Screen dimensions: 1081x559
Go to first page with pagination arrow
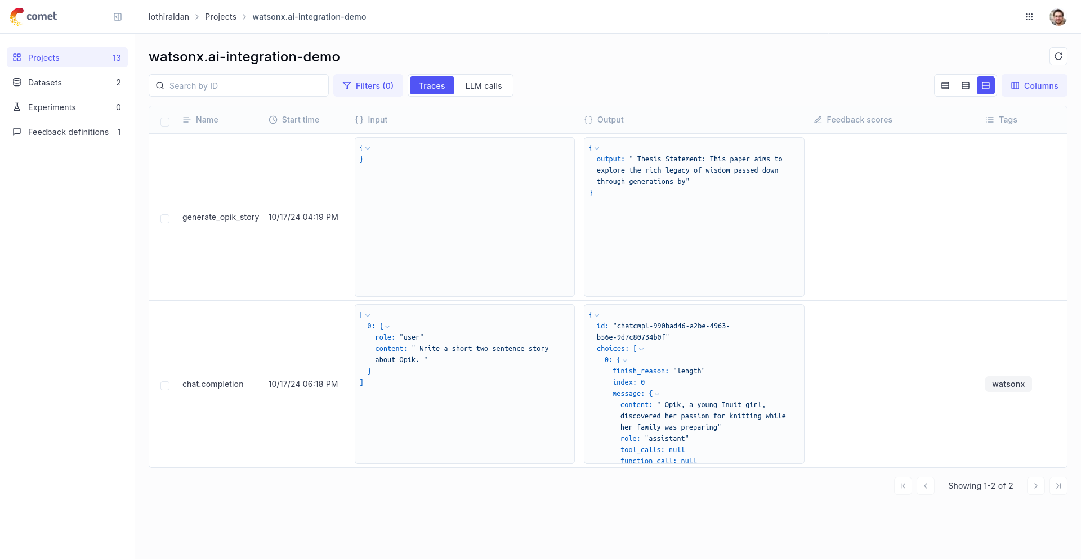pyautogui.click(x=903, y=486)
